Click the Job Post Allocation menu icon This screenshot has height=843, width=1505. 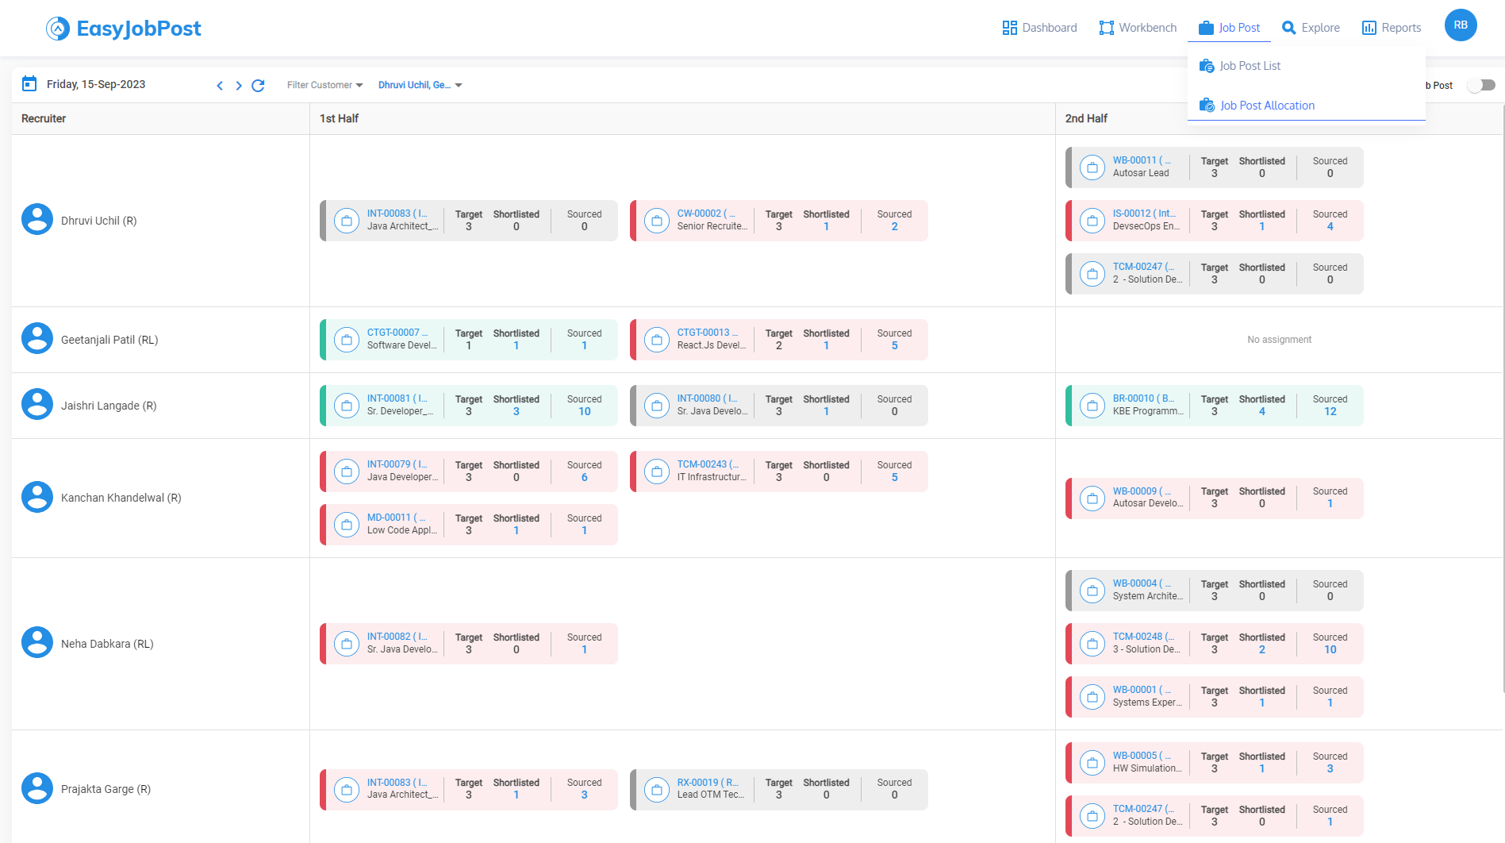[1207, 106]
